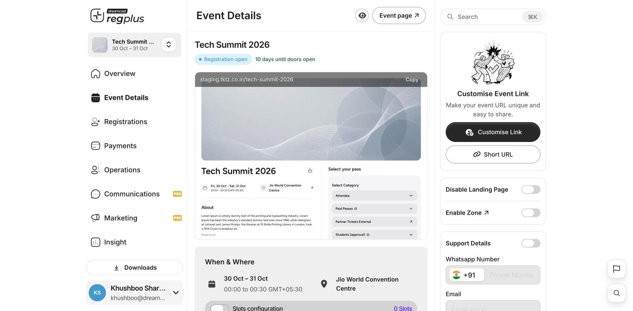Click the venue arrow icon in preview
Image resolution: width=633 pixels, height=311 pixels.
312,188
